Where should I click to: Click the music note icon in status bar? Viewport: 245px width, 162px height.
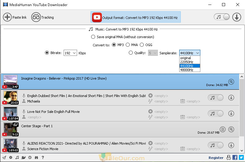17,157
